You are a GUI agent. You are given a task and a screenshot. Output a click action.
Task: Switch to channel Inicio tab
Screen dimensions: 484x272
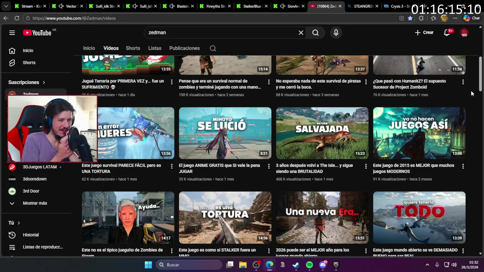click(x=89, y=48)
